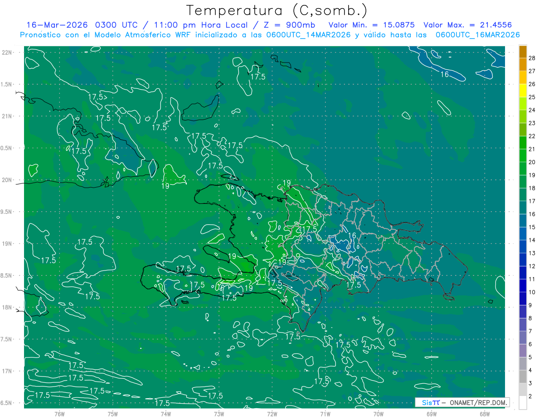544x420 pixels.
Task: Click the "72W" longitude axis label
Action: (272, 414)
